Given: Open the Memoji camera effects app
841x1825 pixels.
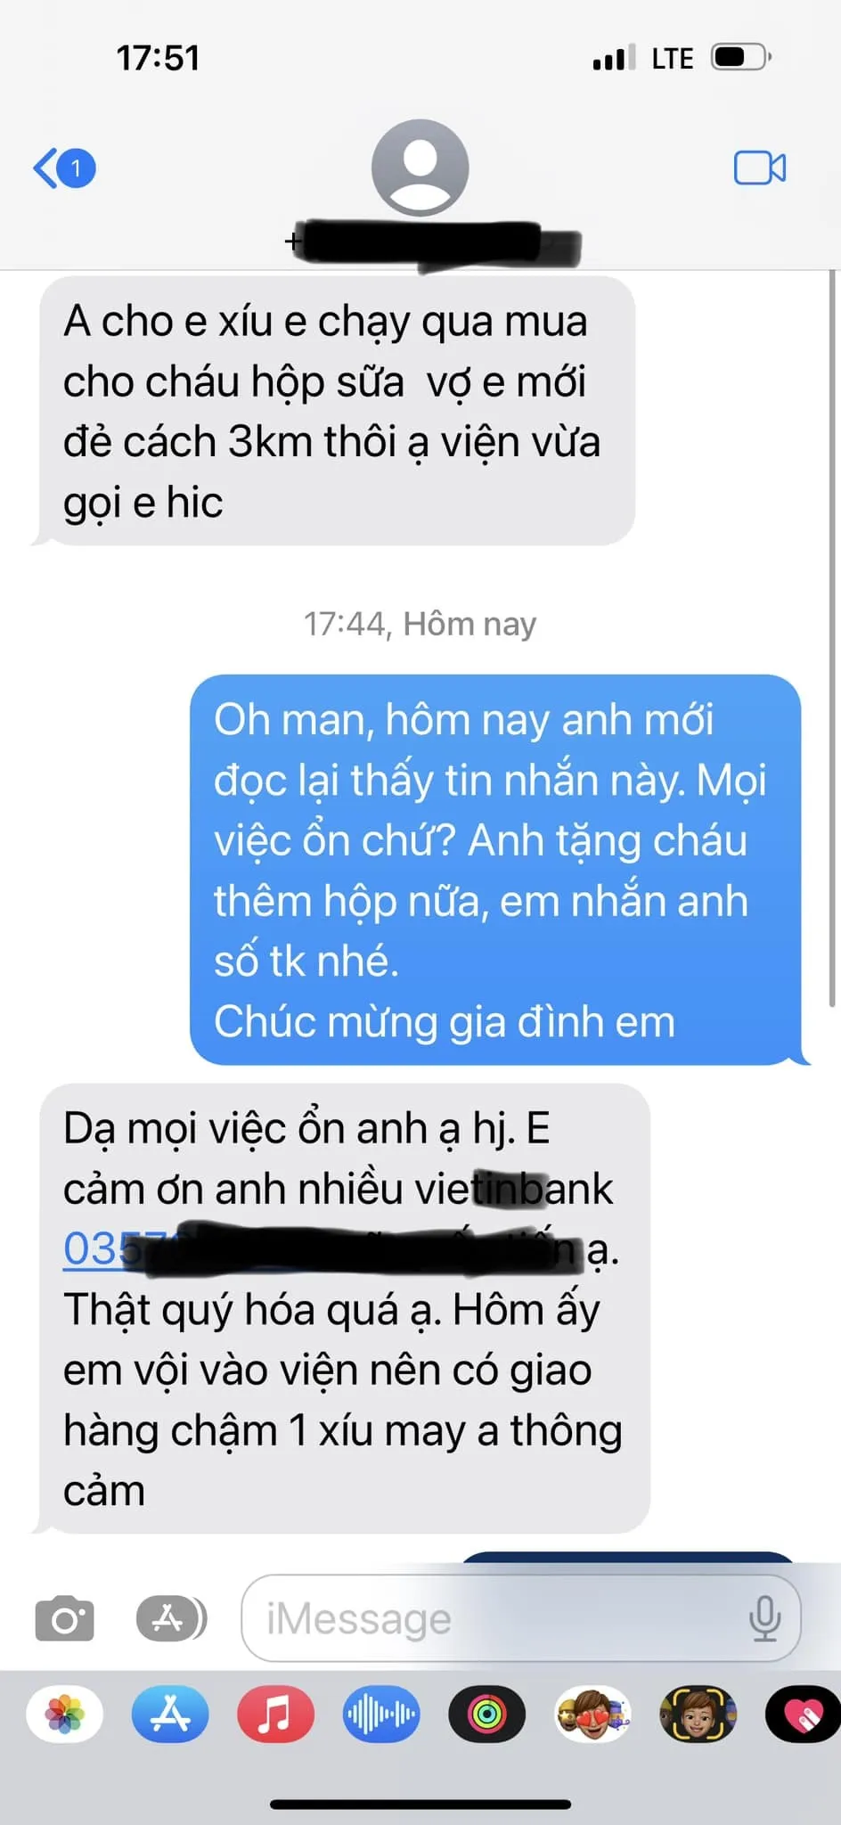Looking at the screenshot, I should 698,1714.
